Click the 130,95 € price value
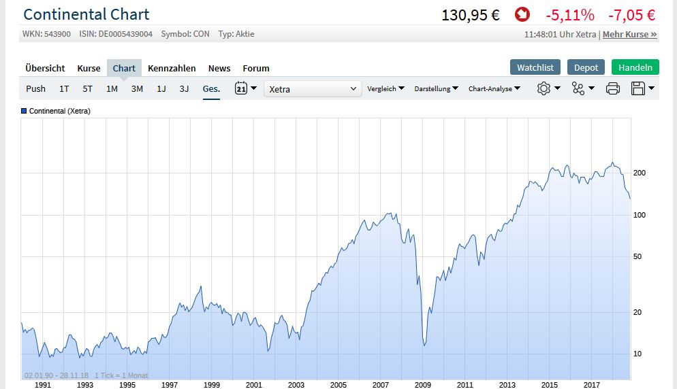The height and width of the screenshot is (389, 677). (x=471, y=15)
